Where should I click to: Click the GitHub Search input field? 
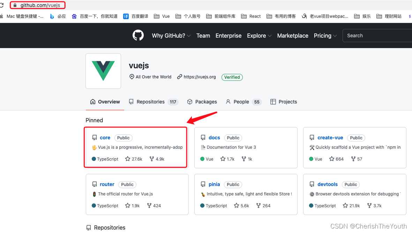(x=377, y=36)
